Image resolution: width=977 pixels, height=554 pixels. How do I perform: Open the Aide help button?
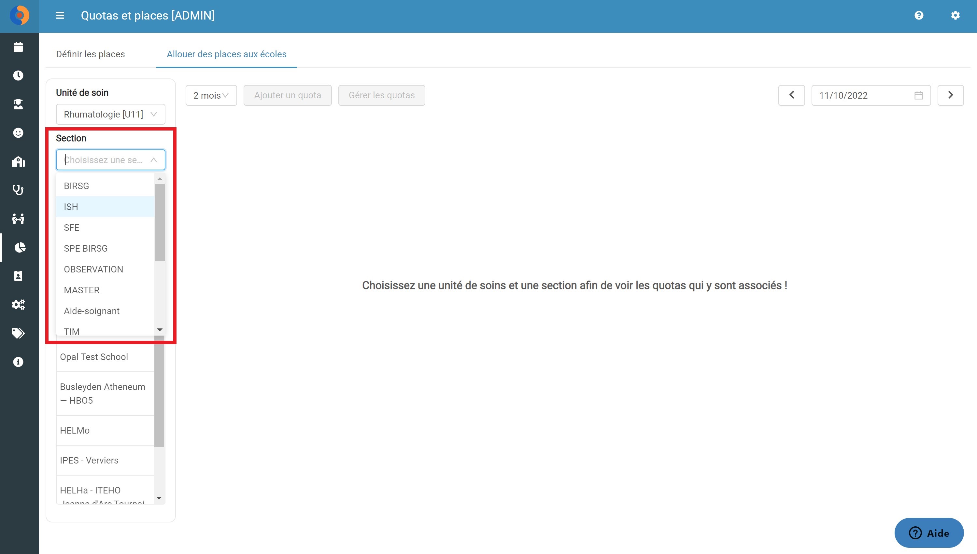(929, 533)
